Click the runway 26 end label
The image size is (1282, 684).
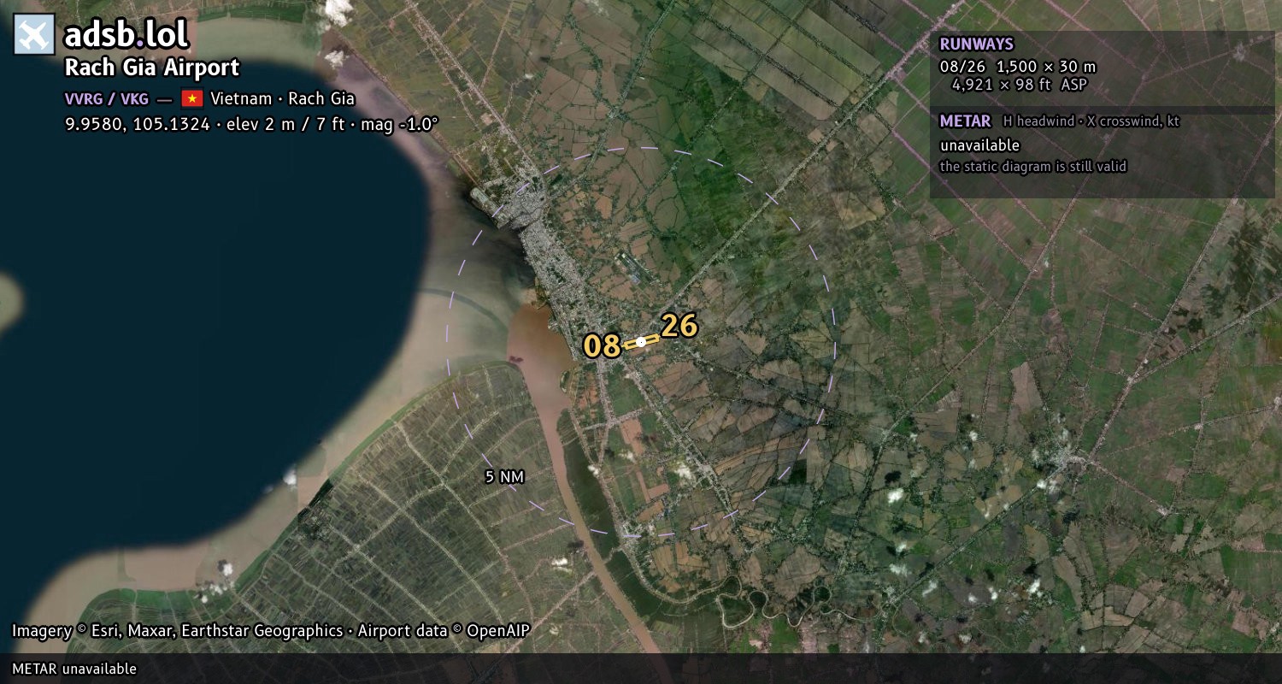pyautogui.click(x=679, y=326)
